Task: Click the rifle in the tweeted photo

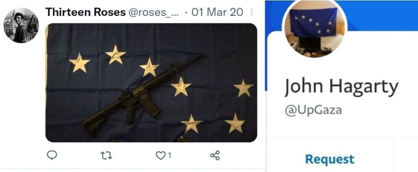Action: [x=141, y=95]
